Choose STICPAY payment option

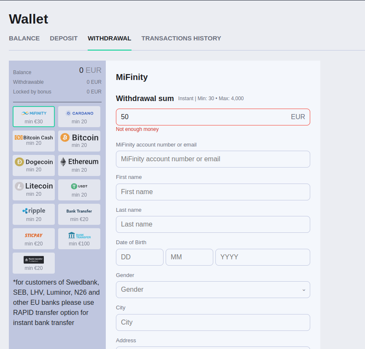pos(34,239)
